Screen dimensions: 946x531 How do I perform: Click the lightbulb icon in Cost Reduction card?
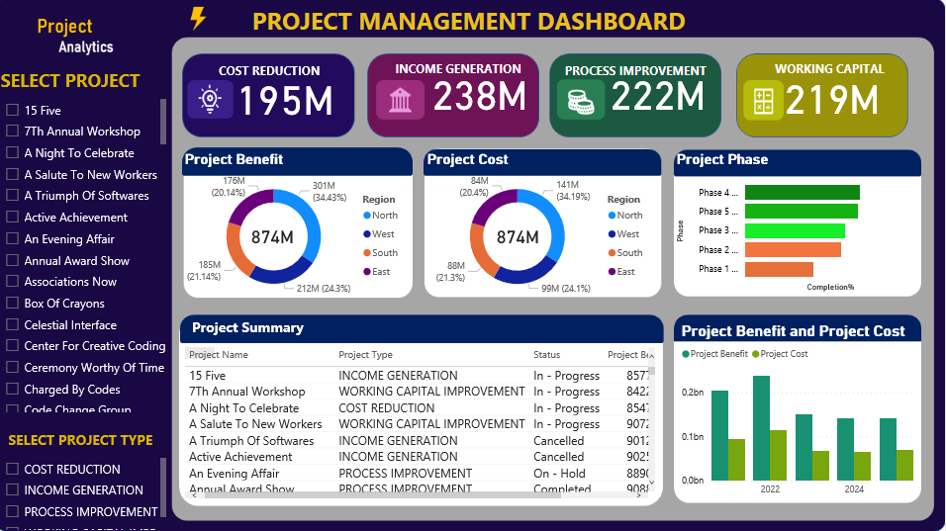[x=209, y=99]
